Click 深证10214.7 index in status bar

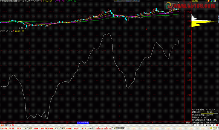(34, 128)
